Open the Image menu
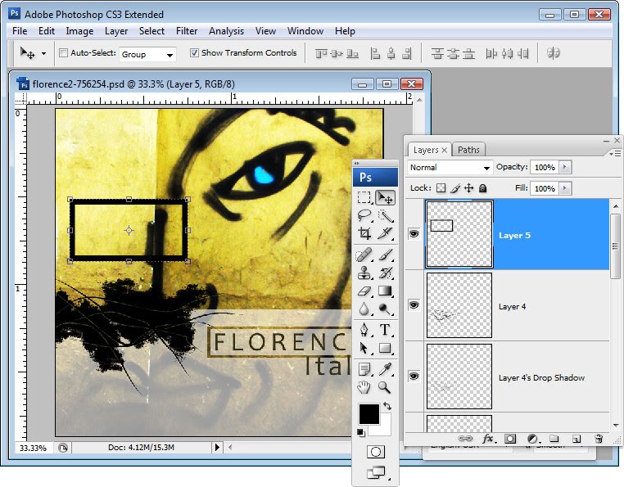Viewport: 624px width, 487px height. (79, 31)
